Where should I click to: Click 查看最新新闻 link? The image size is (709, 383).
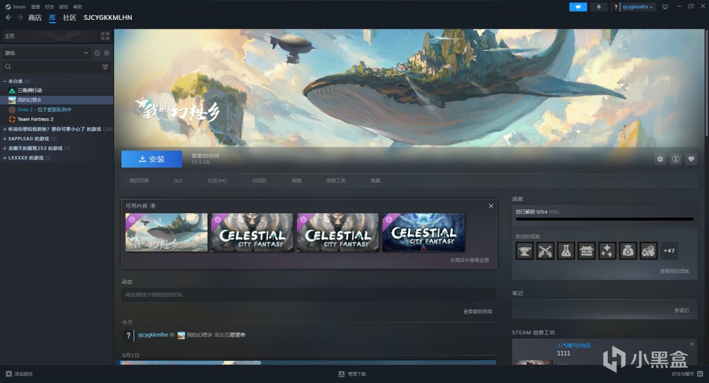[x=477, y=312]
